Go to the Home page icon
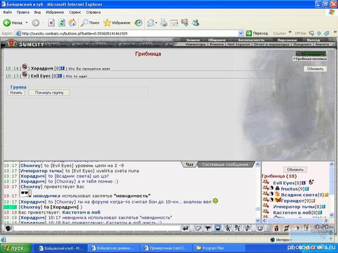 coord(72,23)
